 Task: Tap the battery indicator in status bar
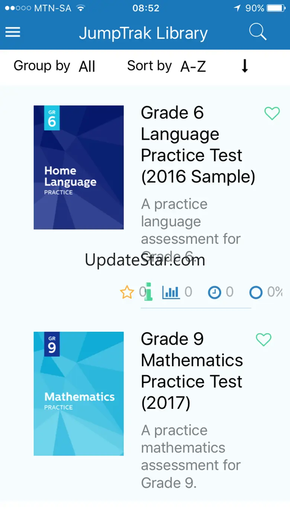click(x=276, y=8)
